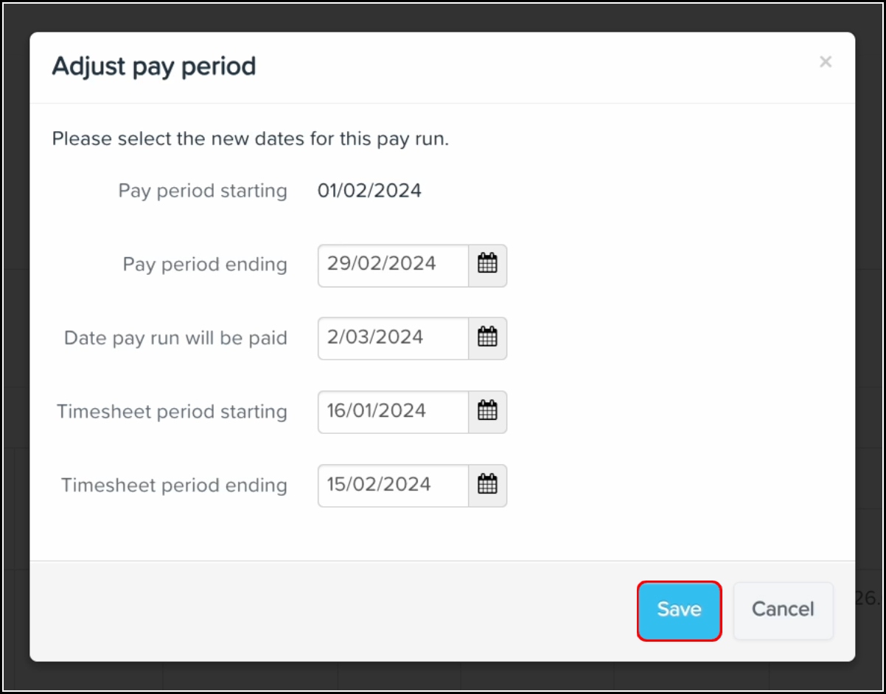Focus the Pay period ending date field
The width and height of the screenshot is (886, 694).
click(x=393, y=265)
